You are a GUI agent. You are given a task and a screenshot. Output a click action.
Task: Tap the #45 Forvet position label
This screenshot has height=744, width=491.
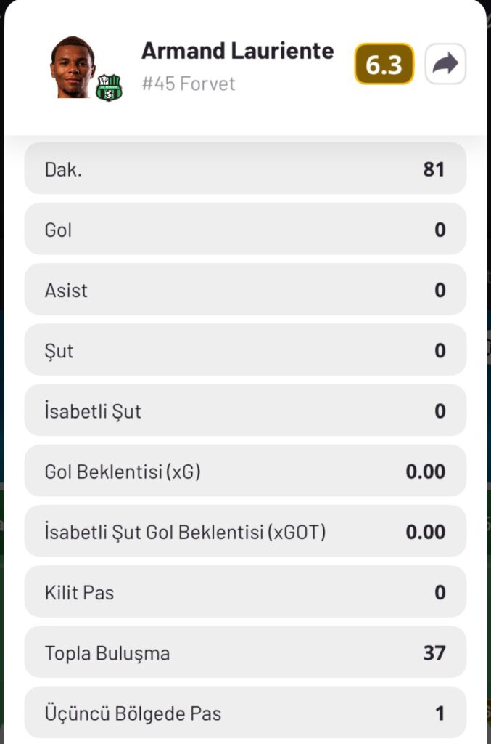pyautogui.click(x=188, y=84)
